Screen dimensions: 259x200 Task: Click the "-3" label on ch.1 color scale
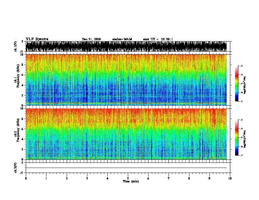[x=241, y=66]
